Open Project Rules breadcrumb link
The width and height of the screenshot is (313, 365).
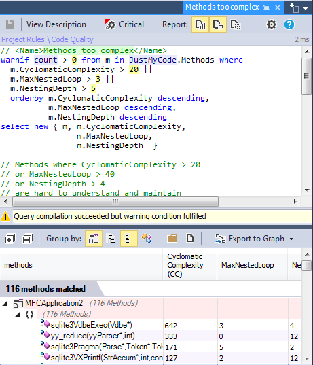(x=23, y=39)
